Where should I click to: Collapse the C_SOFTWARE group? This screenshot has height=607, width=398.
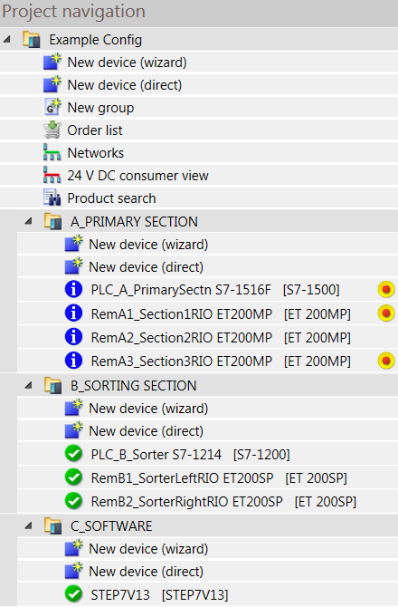coord(28,525)
